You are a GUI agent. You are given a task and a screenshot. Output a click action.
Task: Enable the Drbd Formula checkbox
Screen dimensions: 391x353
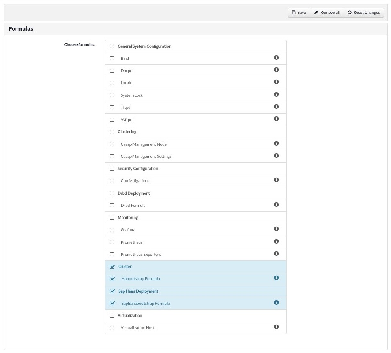click(x=112, y=206)
